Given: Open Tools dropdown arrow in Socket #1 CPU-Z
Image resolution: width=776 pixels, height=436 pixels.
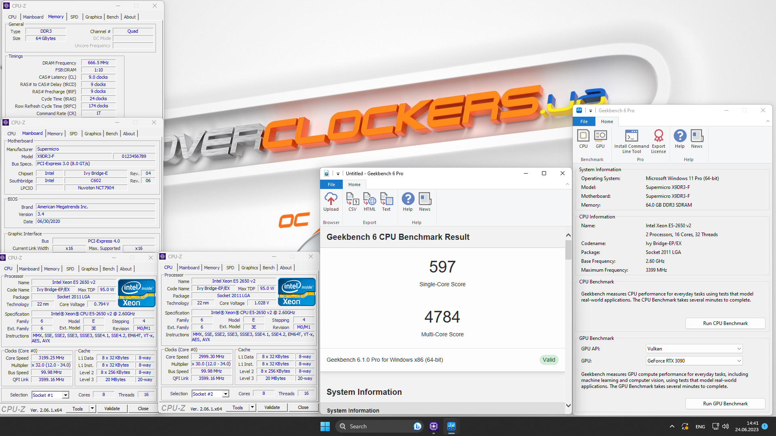Looking at the screenshot, I should click(92, 409).
